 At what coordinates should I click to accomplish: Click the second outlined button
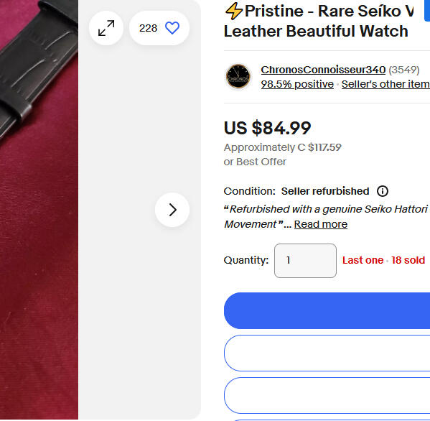point(327,395)
